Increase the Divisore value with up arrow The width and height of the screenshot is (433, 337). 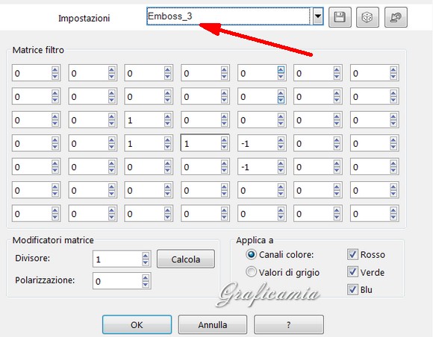(146, 256)
